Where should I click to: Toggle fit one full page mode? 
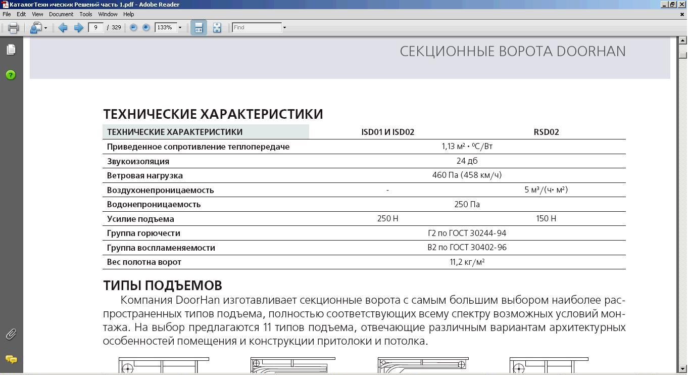(x=217, y=28)
